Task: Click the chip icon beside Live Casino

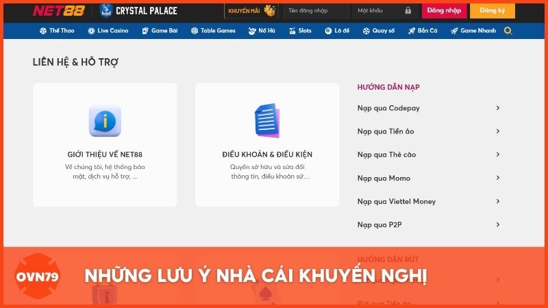Action: [x=91, y=31]
